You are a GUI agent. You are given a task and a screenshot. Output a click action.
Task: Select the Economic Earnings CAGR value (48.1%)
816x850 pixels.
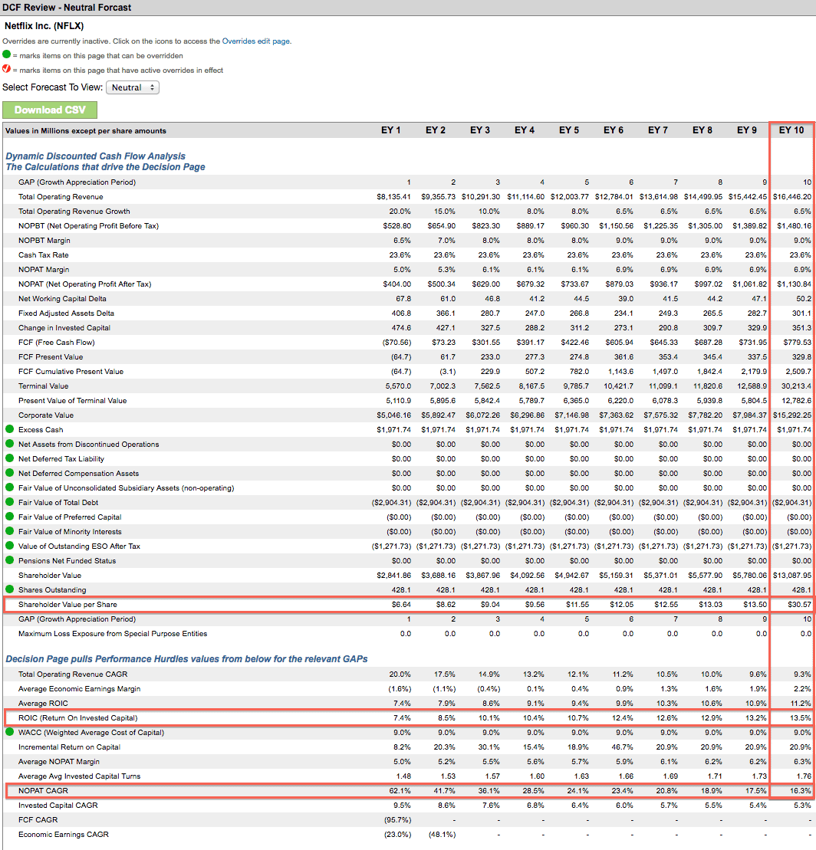pyautogui.click(x=443, y=835)
